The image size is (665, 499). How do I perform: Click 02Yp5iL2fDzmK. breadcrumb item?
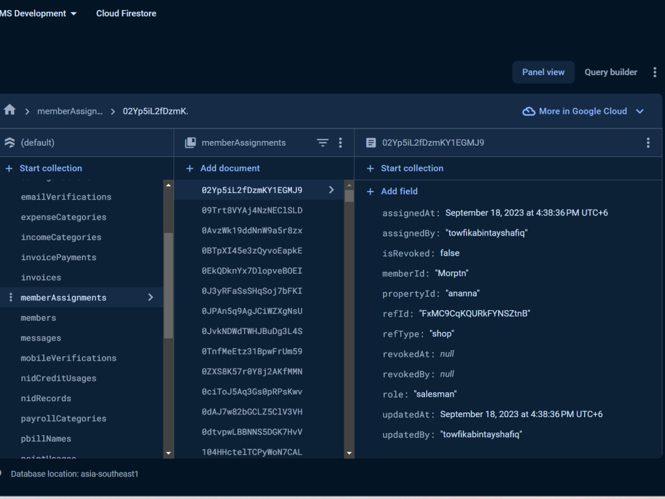click(155, 111)
